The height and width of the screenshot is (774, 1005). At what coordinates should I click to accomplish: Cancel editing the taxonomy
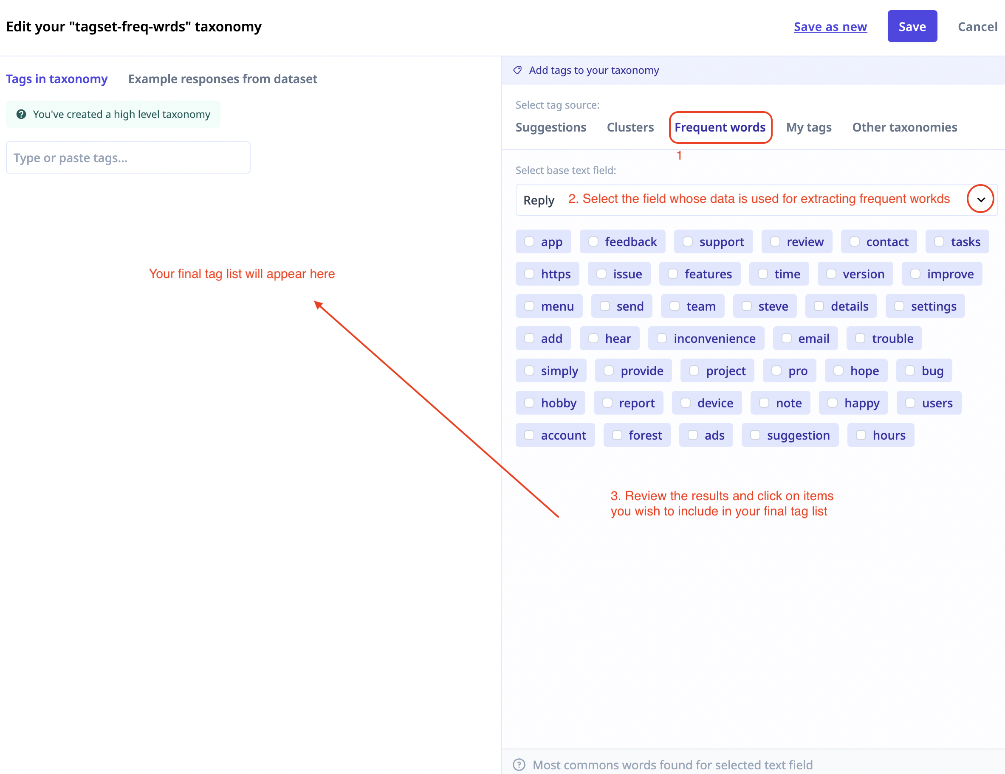pos(977,27)
